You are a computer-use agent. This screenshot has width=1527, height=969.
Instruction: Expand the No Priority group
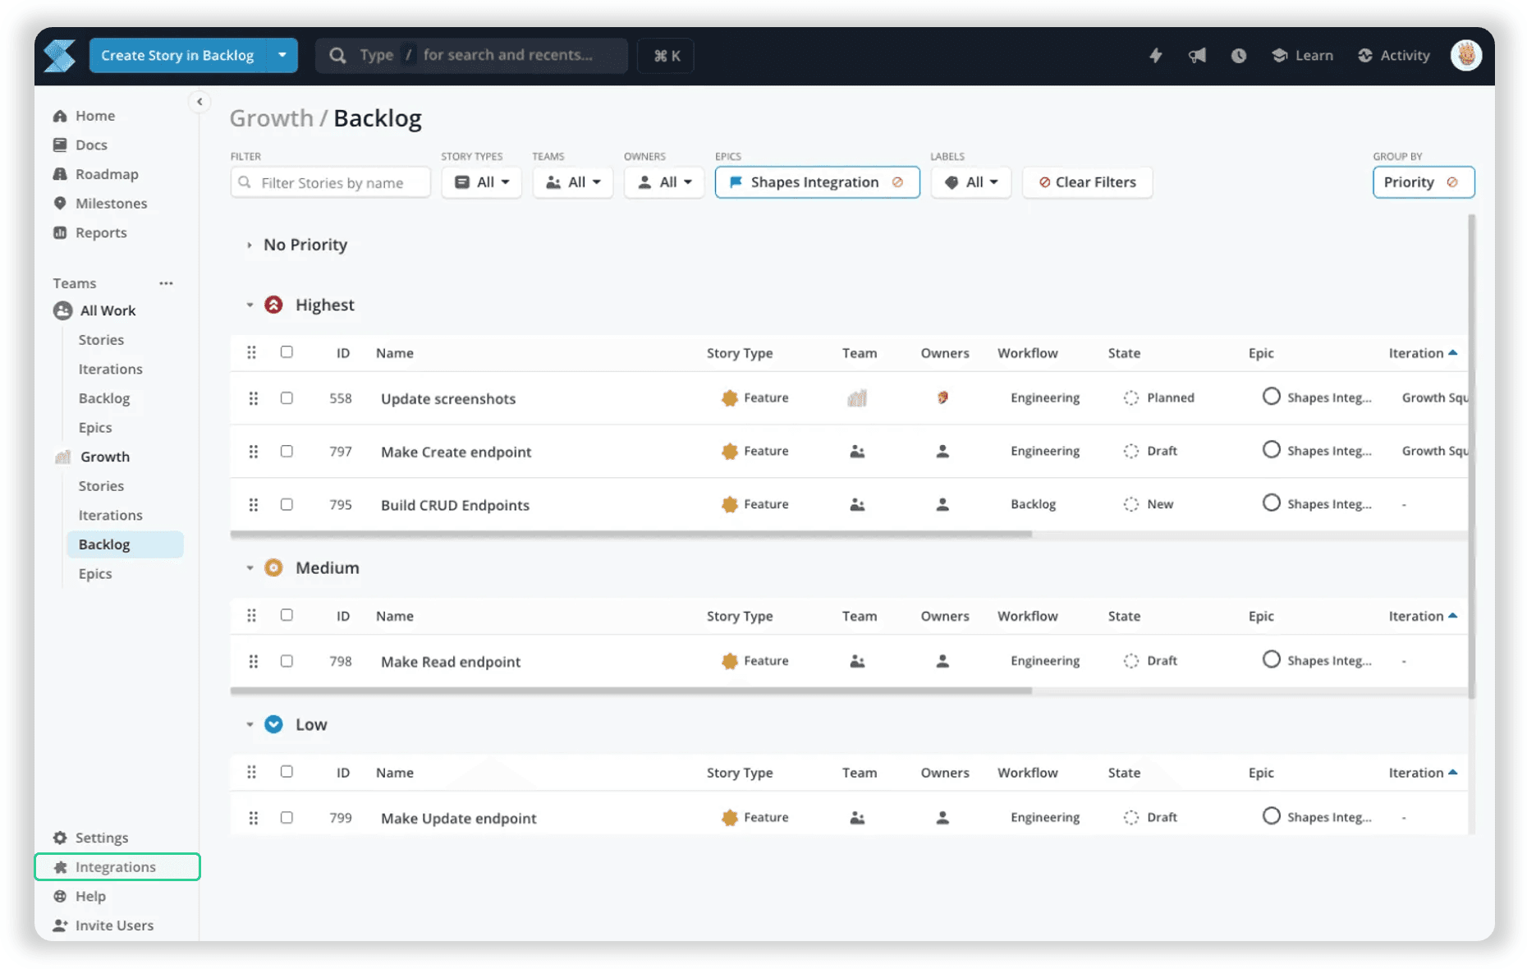(x=250, y=246)
